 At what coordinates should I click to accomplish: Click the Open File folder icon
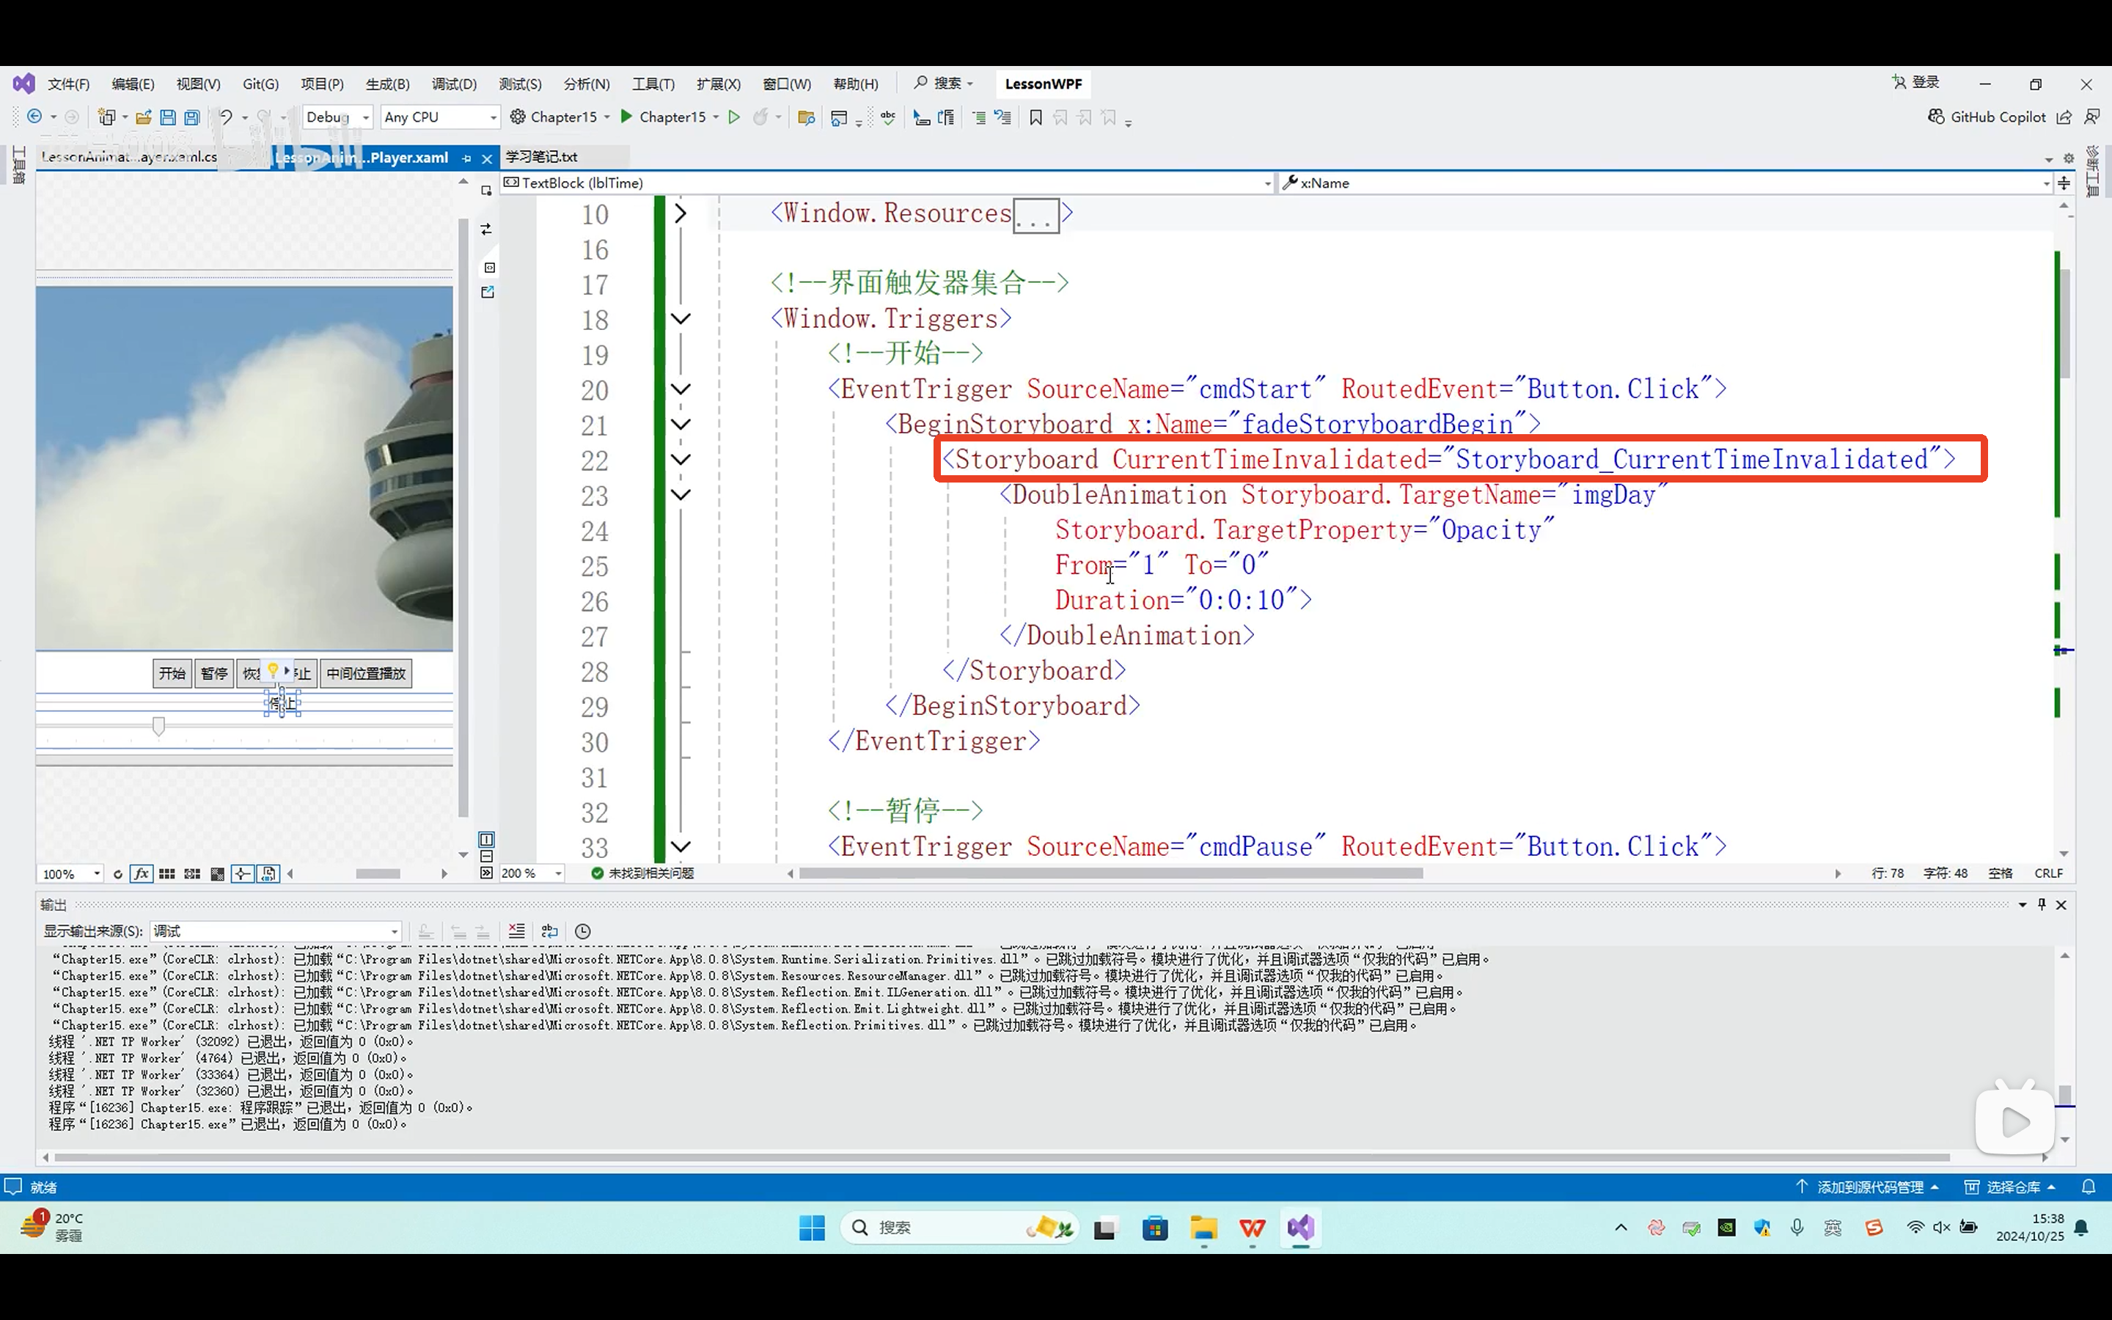click(143, 117)
